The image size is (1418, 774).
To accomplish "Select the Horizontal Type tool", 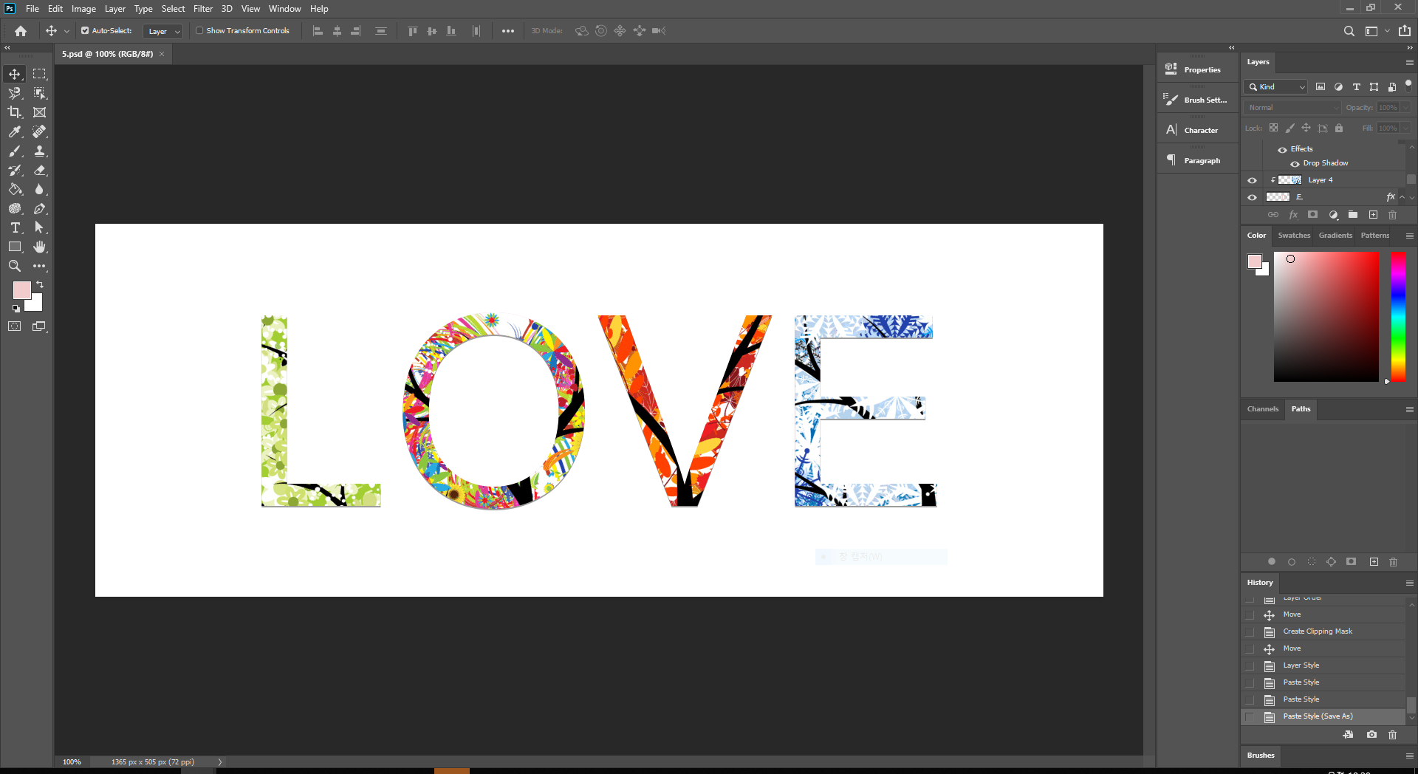I will [x=15, y=227].
